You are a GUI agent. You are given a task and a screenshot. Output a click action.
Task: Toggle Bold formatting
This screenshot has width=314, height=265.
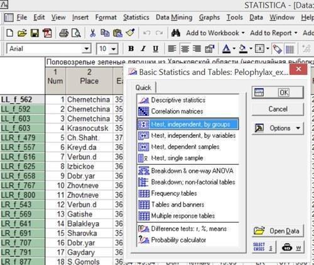click(131, 48)
